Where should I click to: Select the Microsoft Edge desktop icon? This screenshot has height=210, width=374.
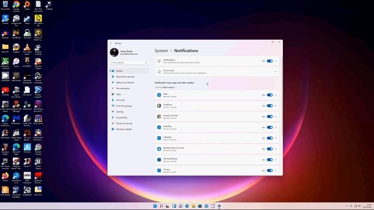click(16, 149)
